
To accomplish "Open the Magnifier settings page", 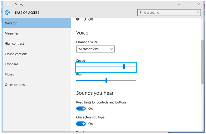I will click(11, 33).
